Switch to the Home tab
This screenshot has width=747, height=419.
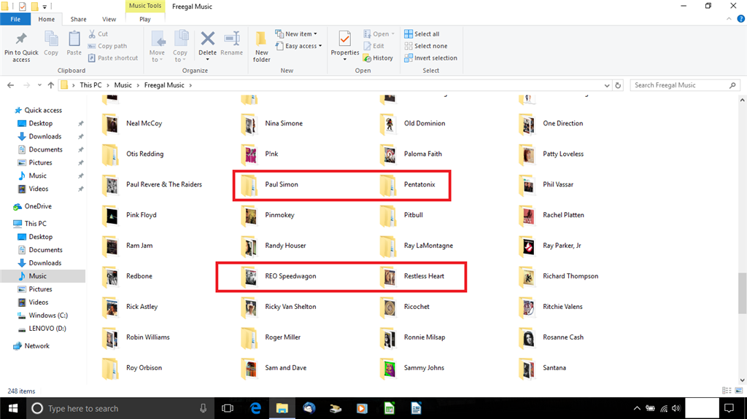click(47, 19)
